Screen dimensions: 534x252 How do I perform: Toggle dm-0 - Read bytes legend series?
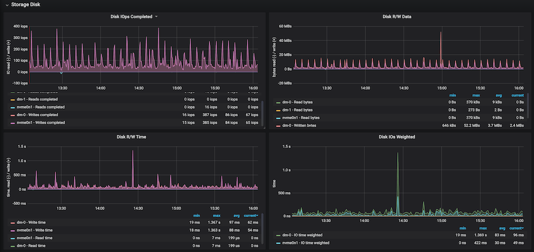[297, 102]
